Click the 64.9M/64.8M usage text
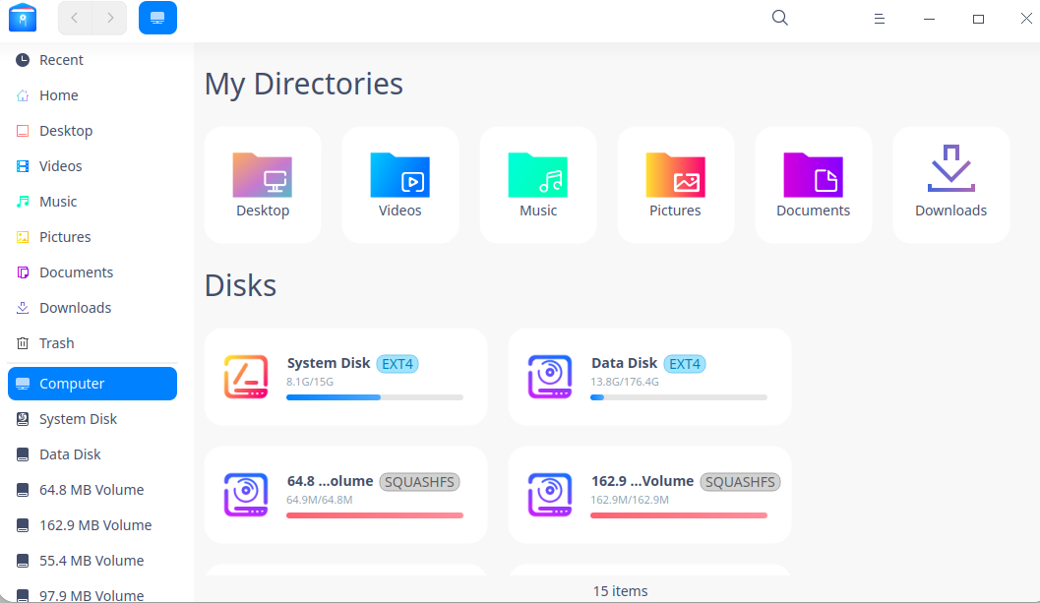Viewport: 1040px width, 603px height. pyautogui.click(x=320, y=500)
